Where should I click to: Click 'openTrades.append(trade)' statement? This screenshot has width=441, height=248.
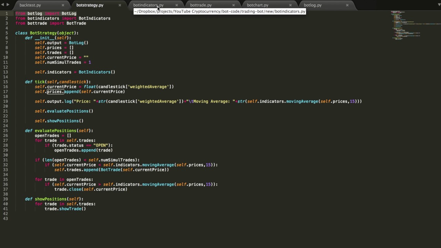83,150
